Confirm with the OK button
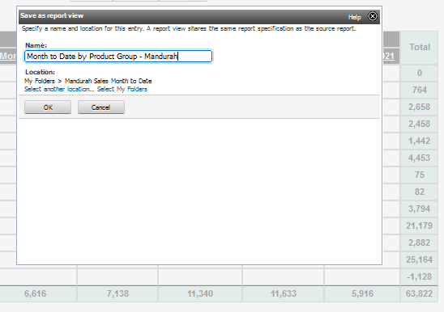The width and height of the screenshot is (444, 312). tap(48, 108)
